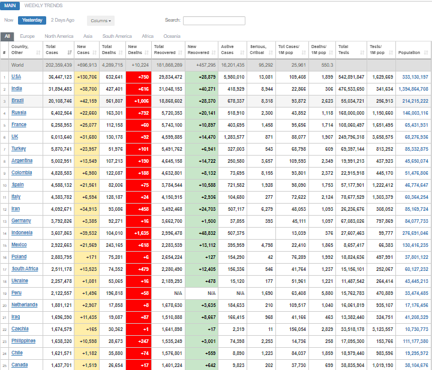Image resolution: width=432 pixels, height=370 pixels.
Task: Open the Mexico country link
Action: [x=19, y=245]
